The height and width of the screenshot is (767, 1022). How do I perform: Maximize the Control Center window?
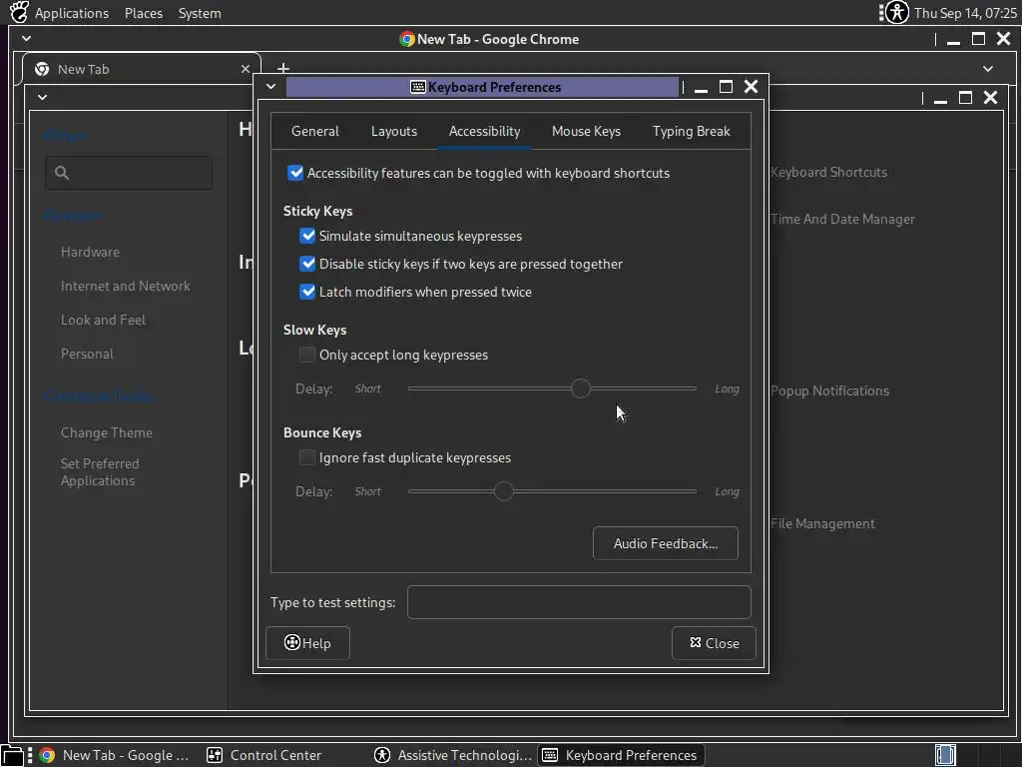[965, 97]
